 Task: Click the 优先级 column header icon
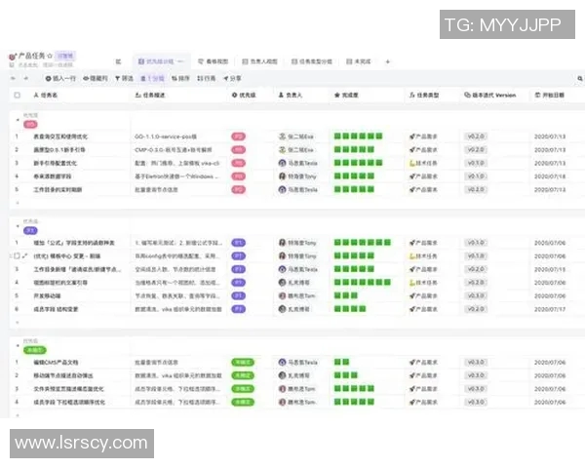pyautogui.click(x=235, y=96)
